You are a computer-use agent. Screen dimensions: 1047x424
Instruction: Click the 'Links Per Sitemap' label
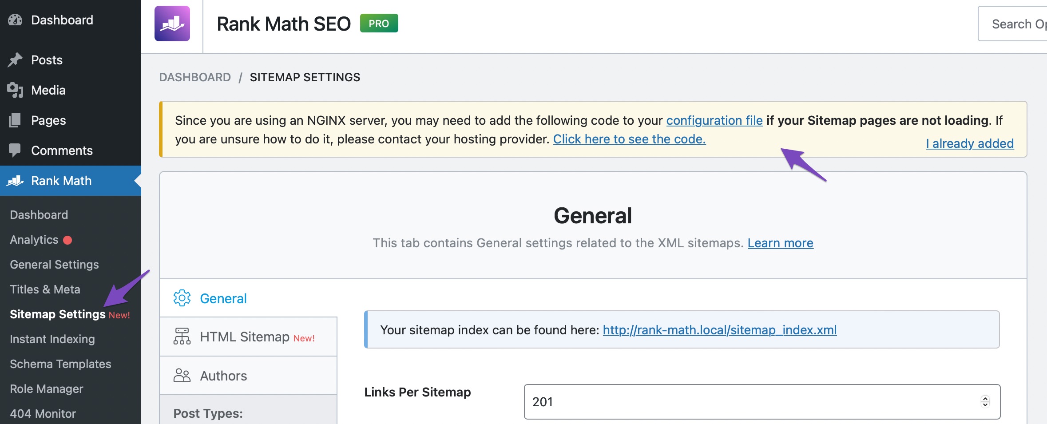click(x=417, y=392)
